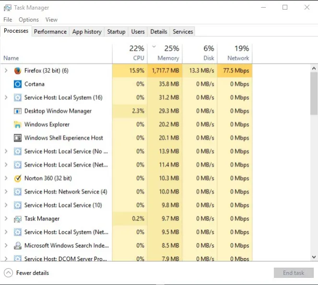Sort by the Network column header
Image resolution: width=318 pixels, height=285 pixels.
pyautogui.click(x=235, y=53)
